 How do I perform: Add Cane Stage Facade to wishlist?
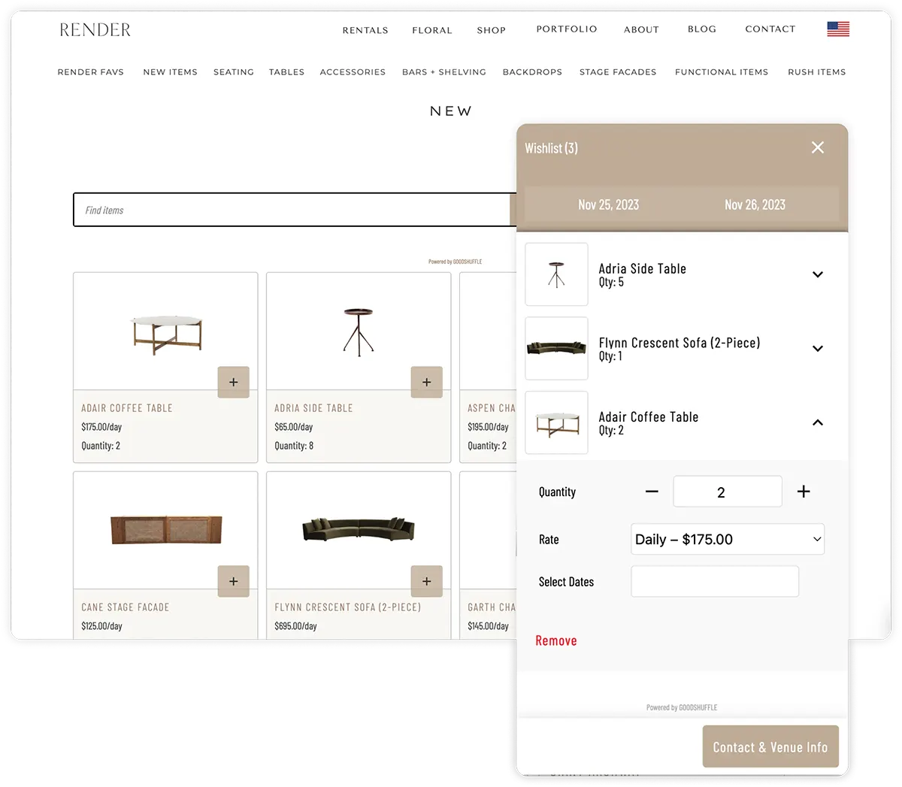click(x=233, y=581)
